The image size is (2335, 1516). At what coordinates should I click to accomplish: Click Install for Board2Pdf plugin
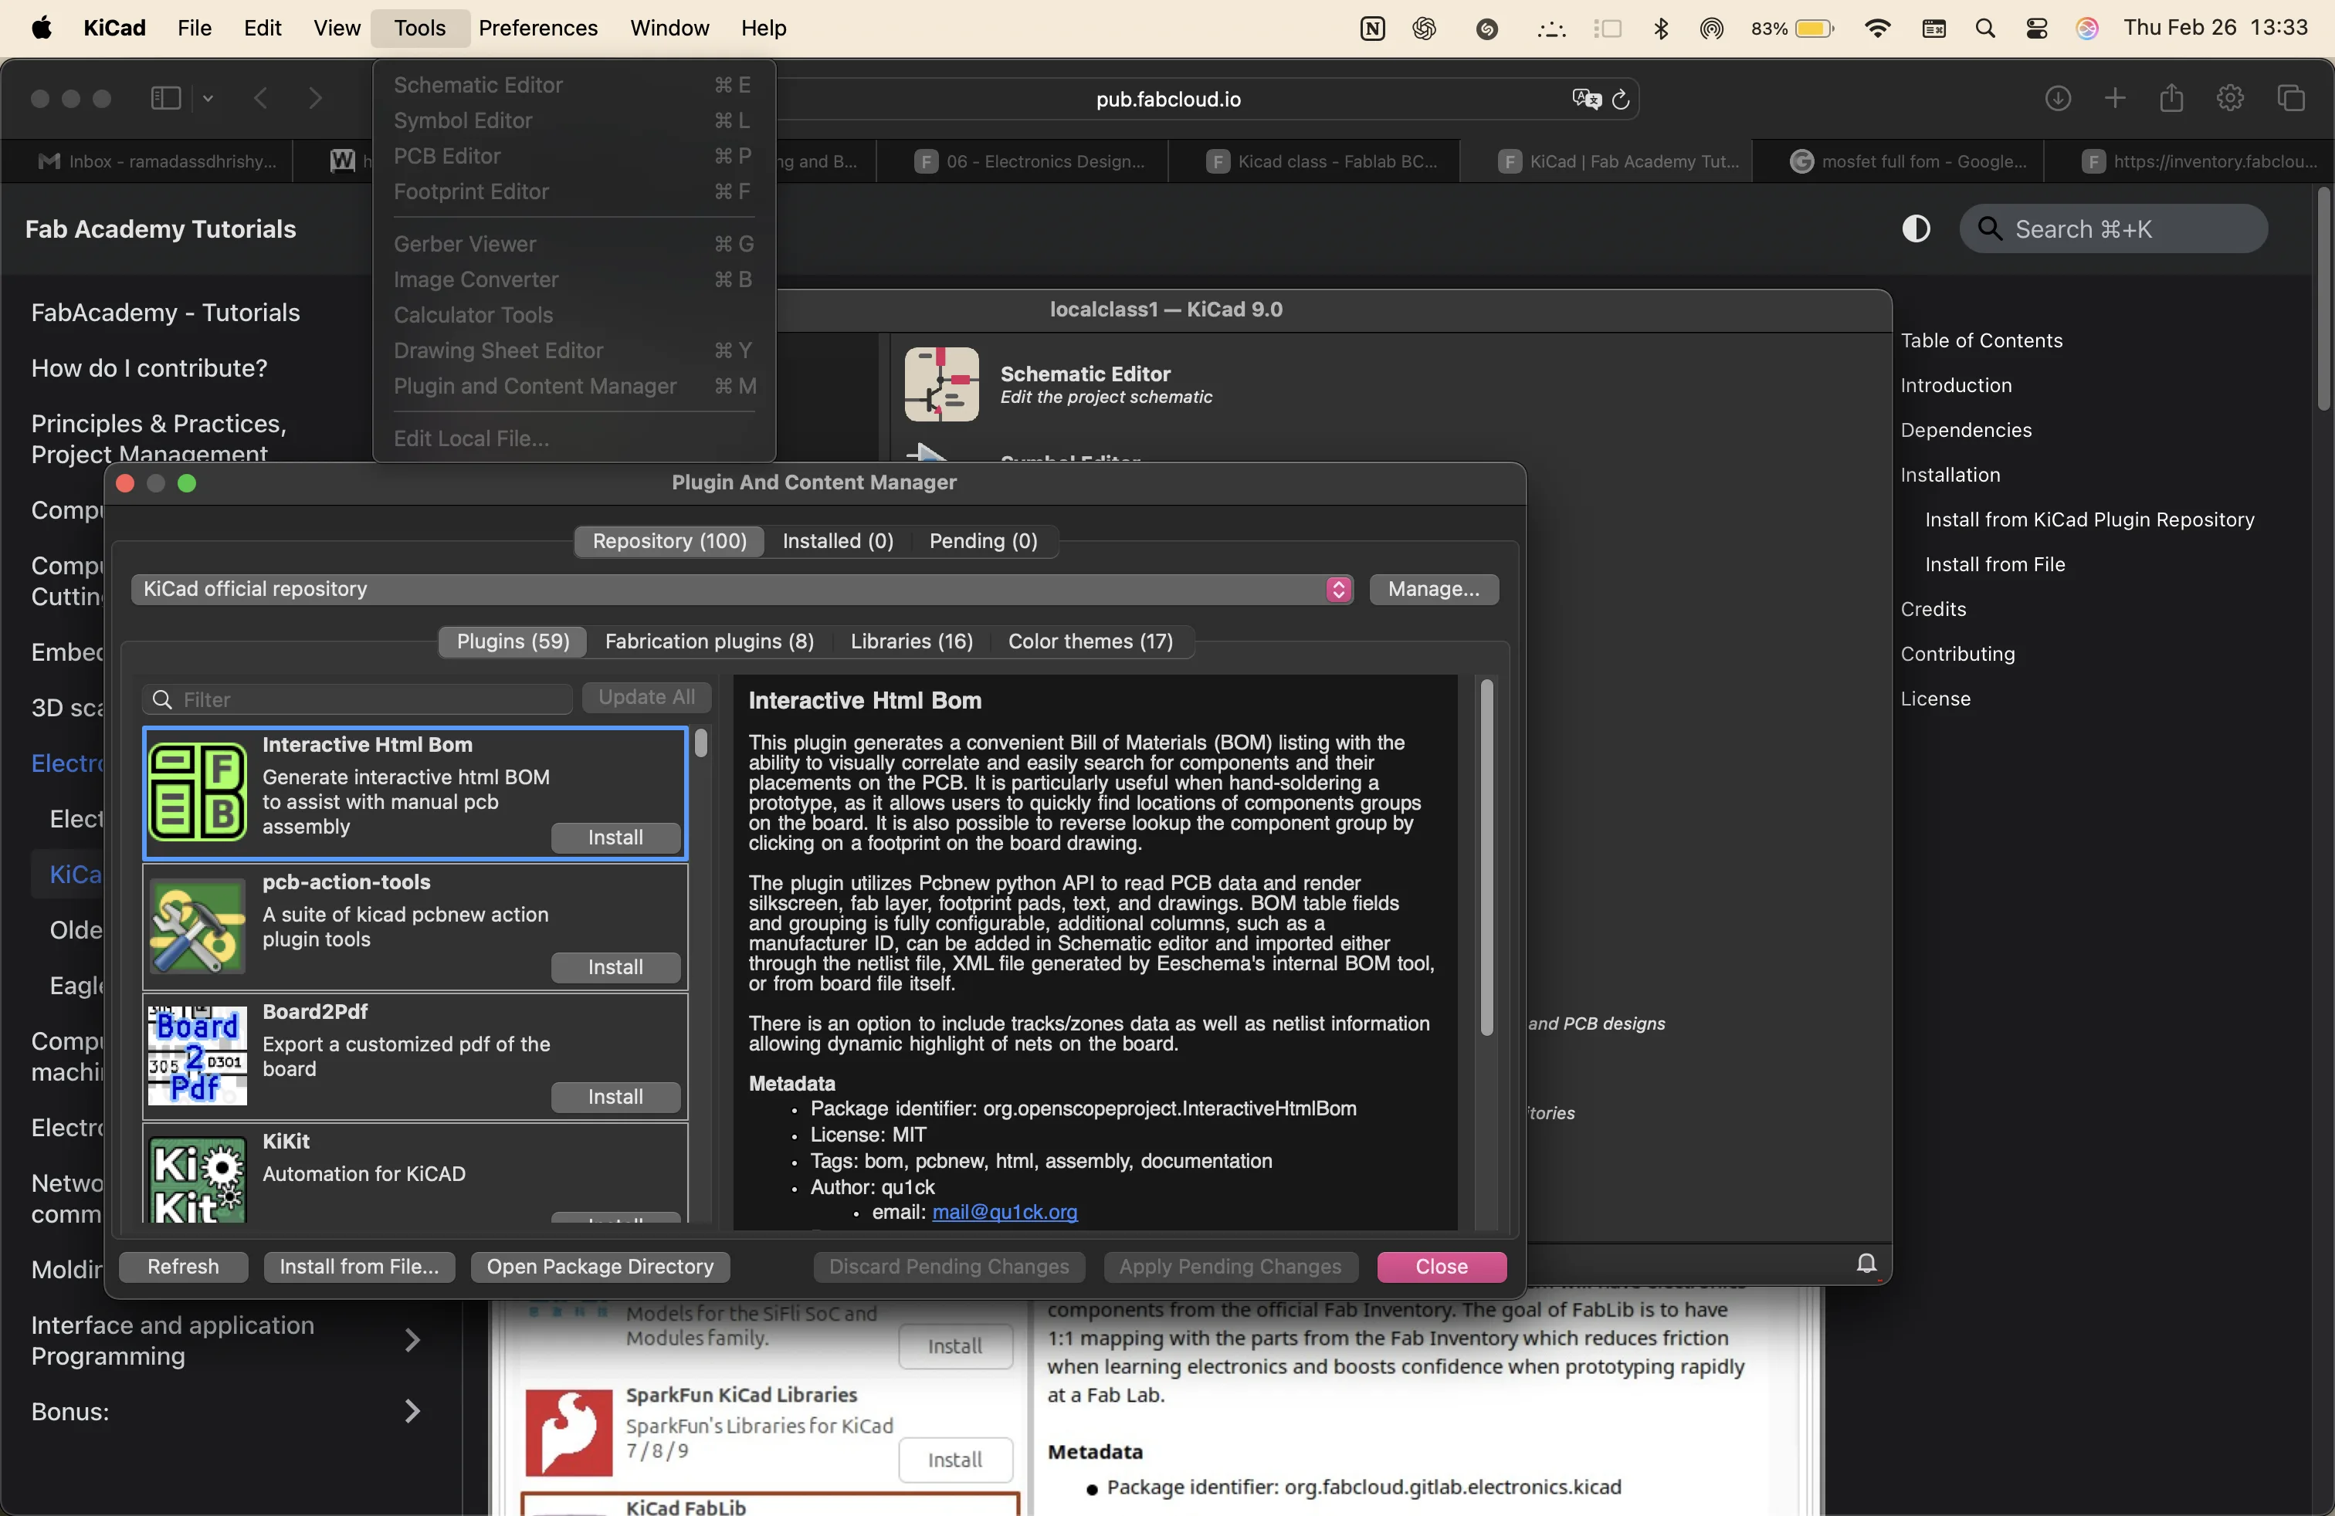pyautogui.click(x=615, y=1096)
